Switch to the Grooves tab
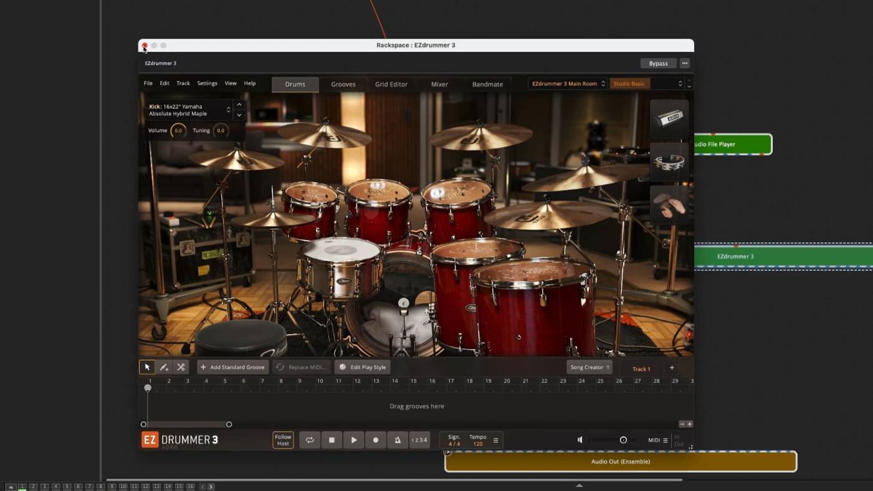The width and height of the screenshot is (873, 491). [343, 84]
